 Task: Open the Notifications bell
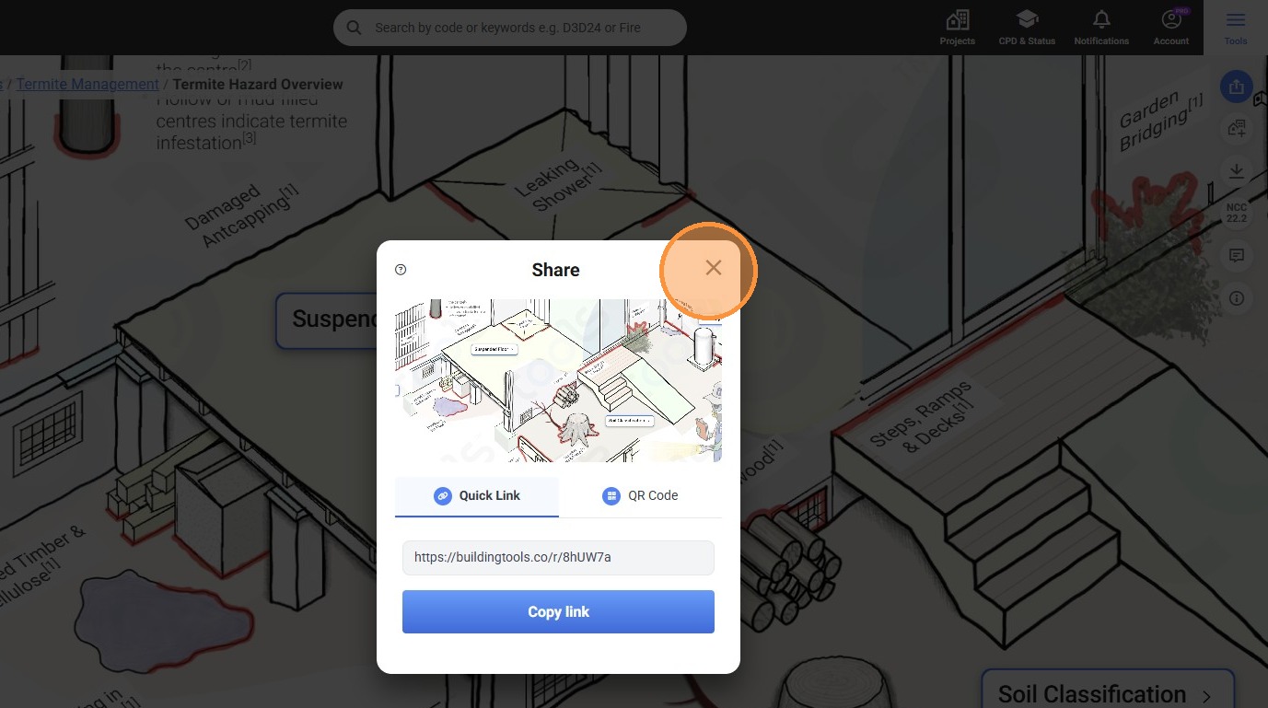coord(1101,28)
